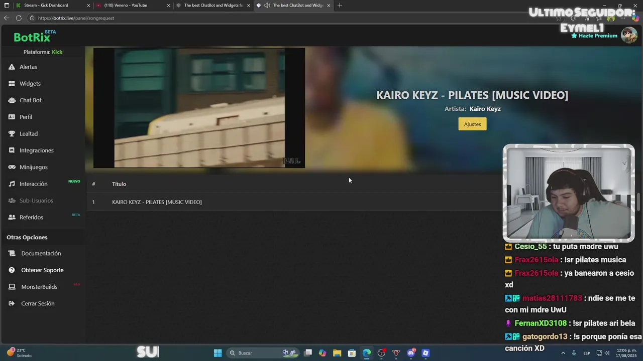This screenshot has height=361, width=643.
Task: Show hidden system tray icons
Action: click(x=563, y=353)
